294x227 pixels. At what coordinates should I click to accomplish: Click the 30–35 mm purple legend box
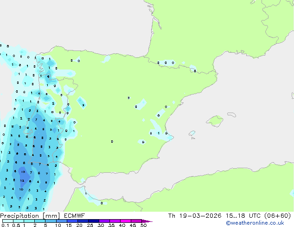pyautogui.click(x=104, y=221)
